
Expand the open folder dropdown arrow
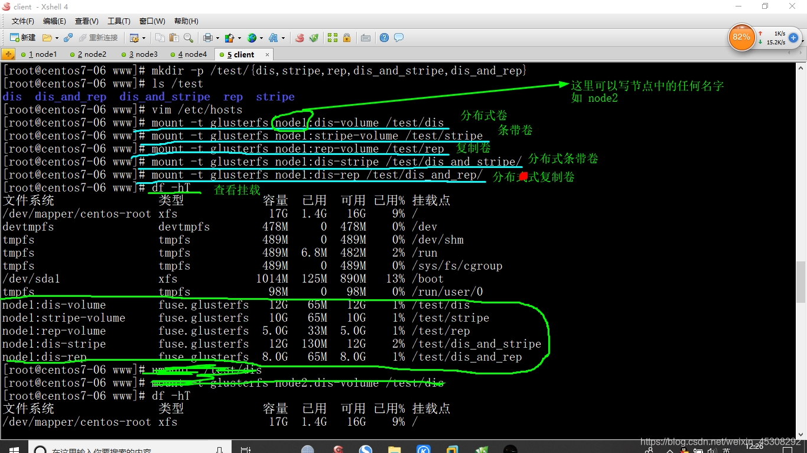(x=57, y=38)
